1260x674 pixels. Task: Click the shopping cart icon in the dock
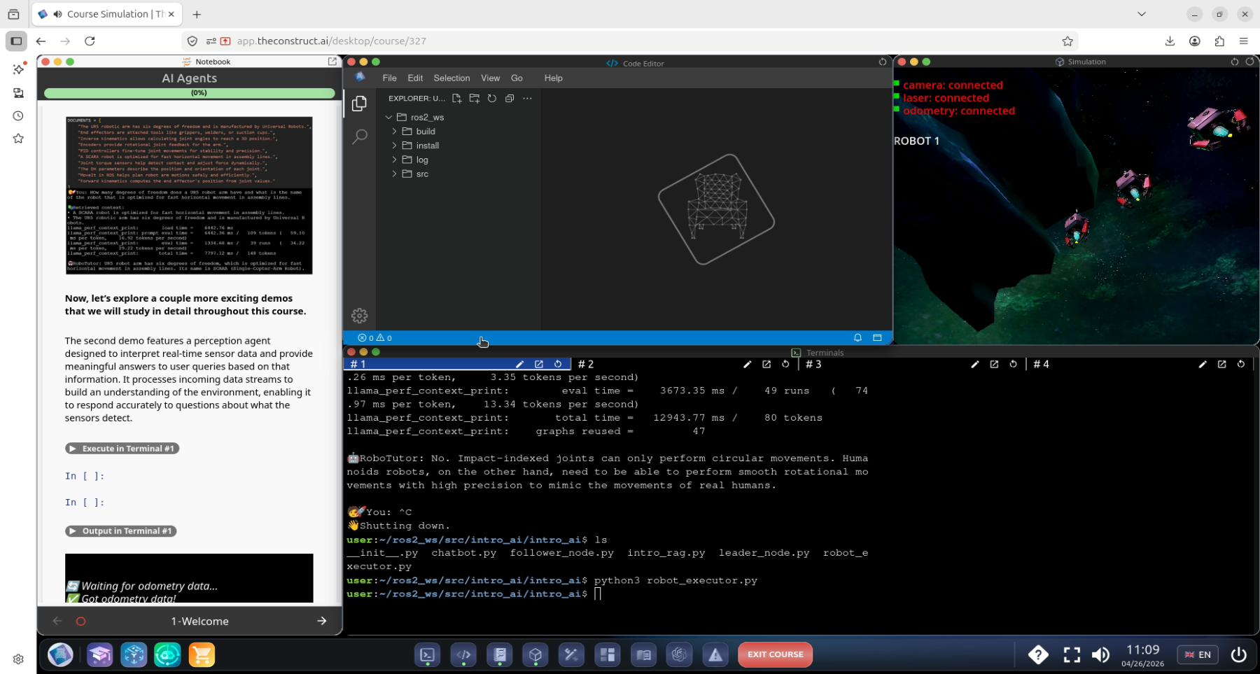tap(202, 655)
